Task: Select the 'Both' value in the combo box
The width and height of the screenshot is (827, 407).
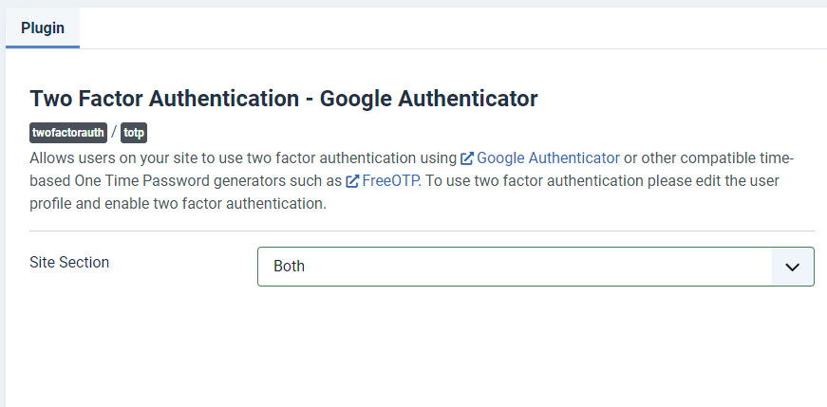Action: pos(290,267)
